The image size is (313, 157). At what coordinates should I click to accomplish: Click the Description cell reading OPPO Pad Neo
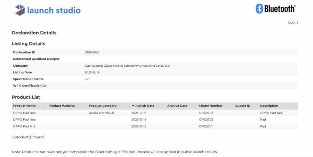click(x=271, y=113)
